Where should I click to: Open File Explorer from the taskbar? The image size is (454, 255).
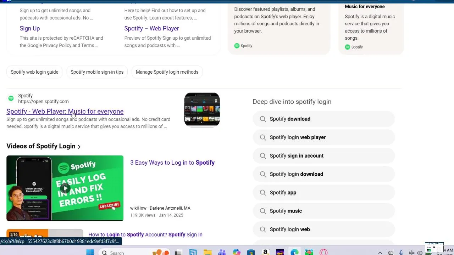[x=207, y=252]
